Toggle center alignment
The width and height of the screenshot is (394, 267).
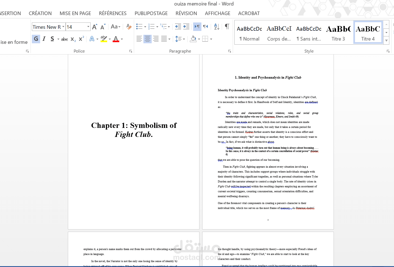point(148,39)
